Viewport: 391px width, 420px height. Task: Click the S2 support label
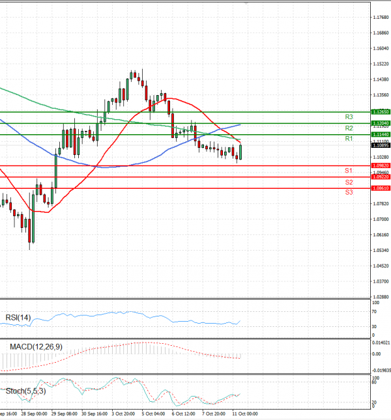point(349,182)
